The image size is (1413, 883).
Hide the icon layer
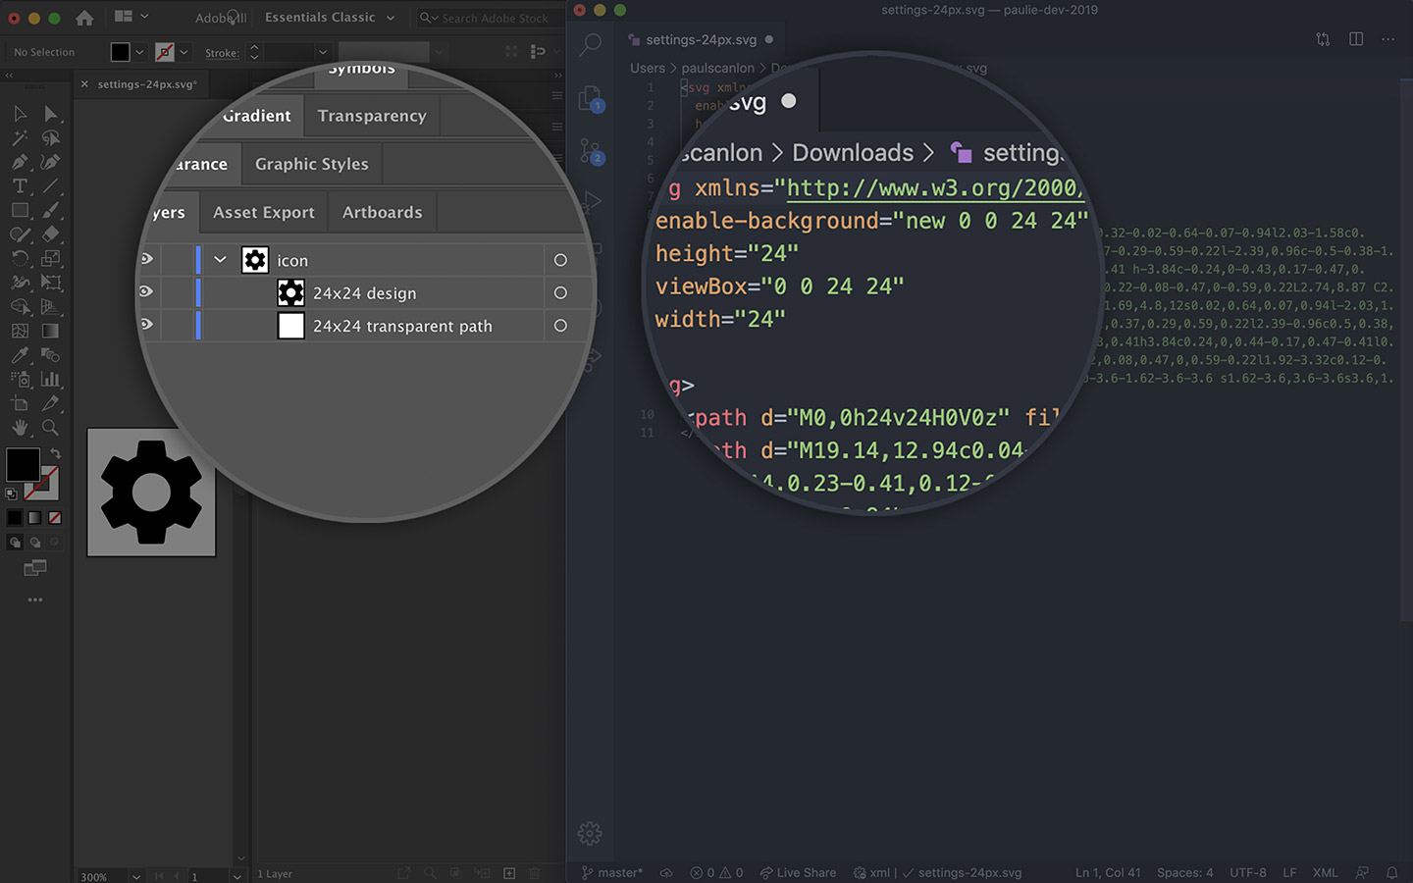(x=146, y=259)
